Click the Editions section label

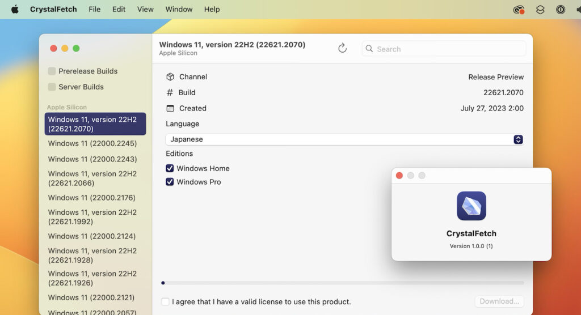point(179,154)
